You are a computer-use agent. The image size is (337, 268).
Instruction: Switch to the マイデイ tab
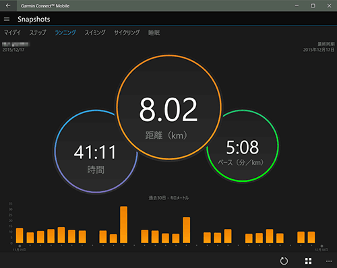[x=12, y=33]
